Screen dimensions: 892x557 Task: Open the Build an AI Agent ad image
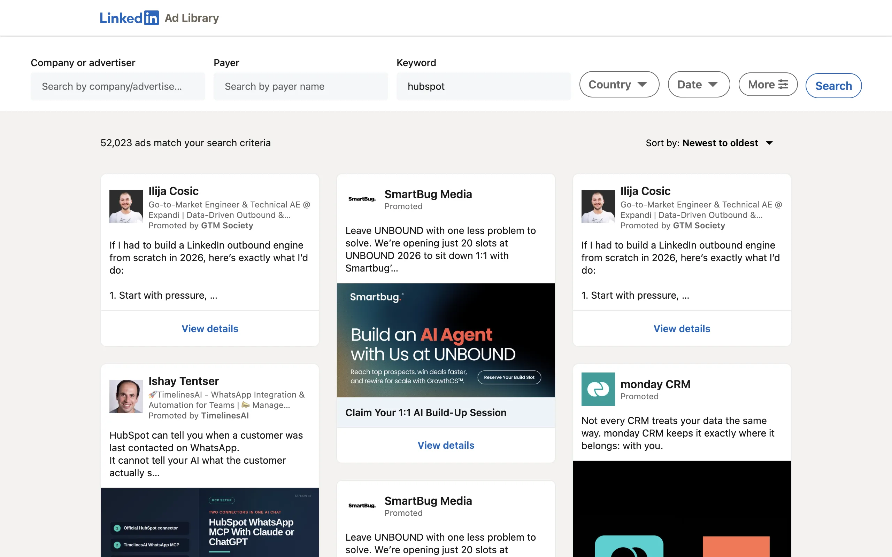pos(446,340)
